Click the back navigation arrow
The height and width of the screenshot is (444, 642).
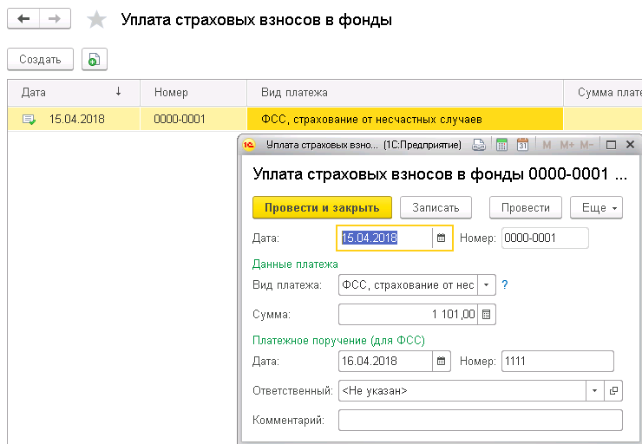23,19
